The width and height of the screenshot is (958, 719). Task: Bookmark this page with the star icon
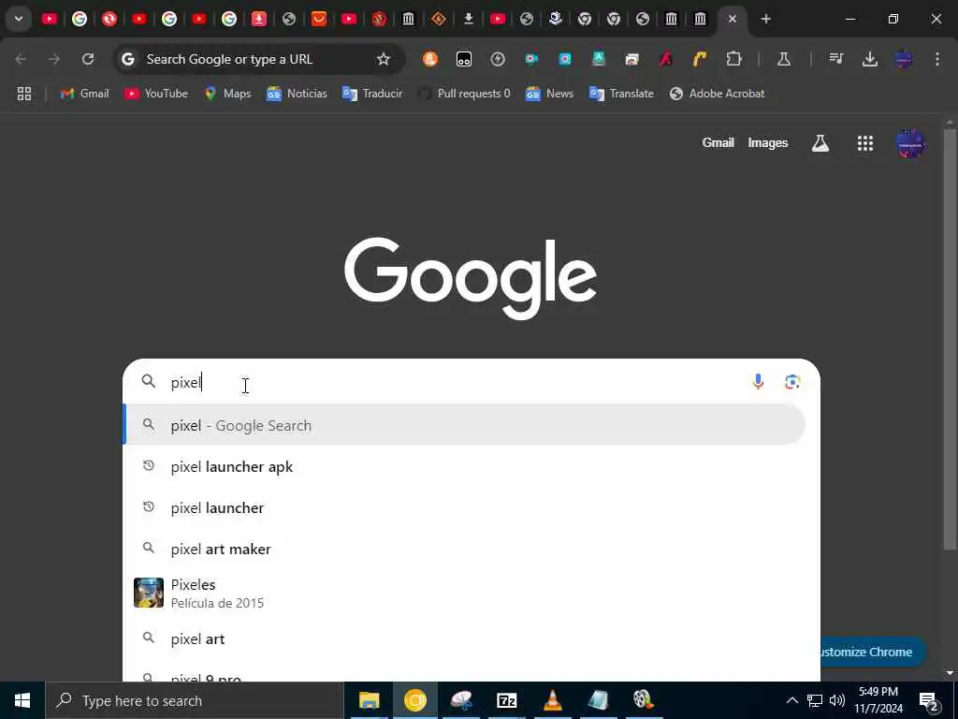pyautogui.click(x=383, y=59)
